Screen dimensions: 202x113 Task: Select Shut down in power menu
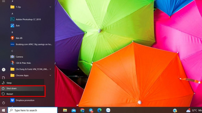(x=11, y=88)
